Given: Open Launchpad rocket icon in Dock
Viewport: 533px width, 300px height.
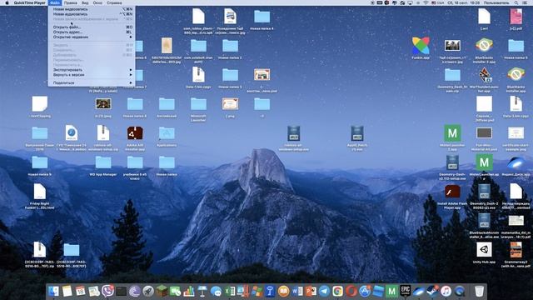Looking at the screenshot, I should (148, 291).
